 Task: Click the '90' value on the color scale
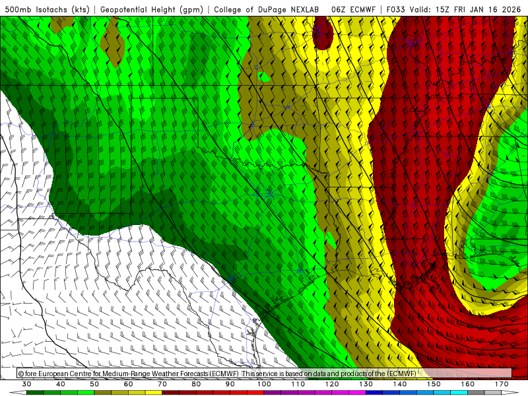click(x=230, y=384)
